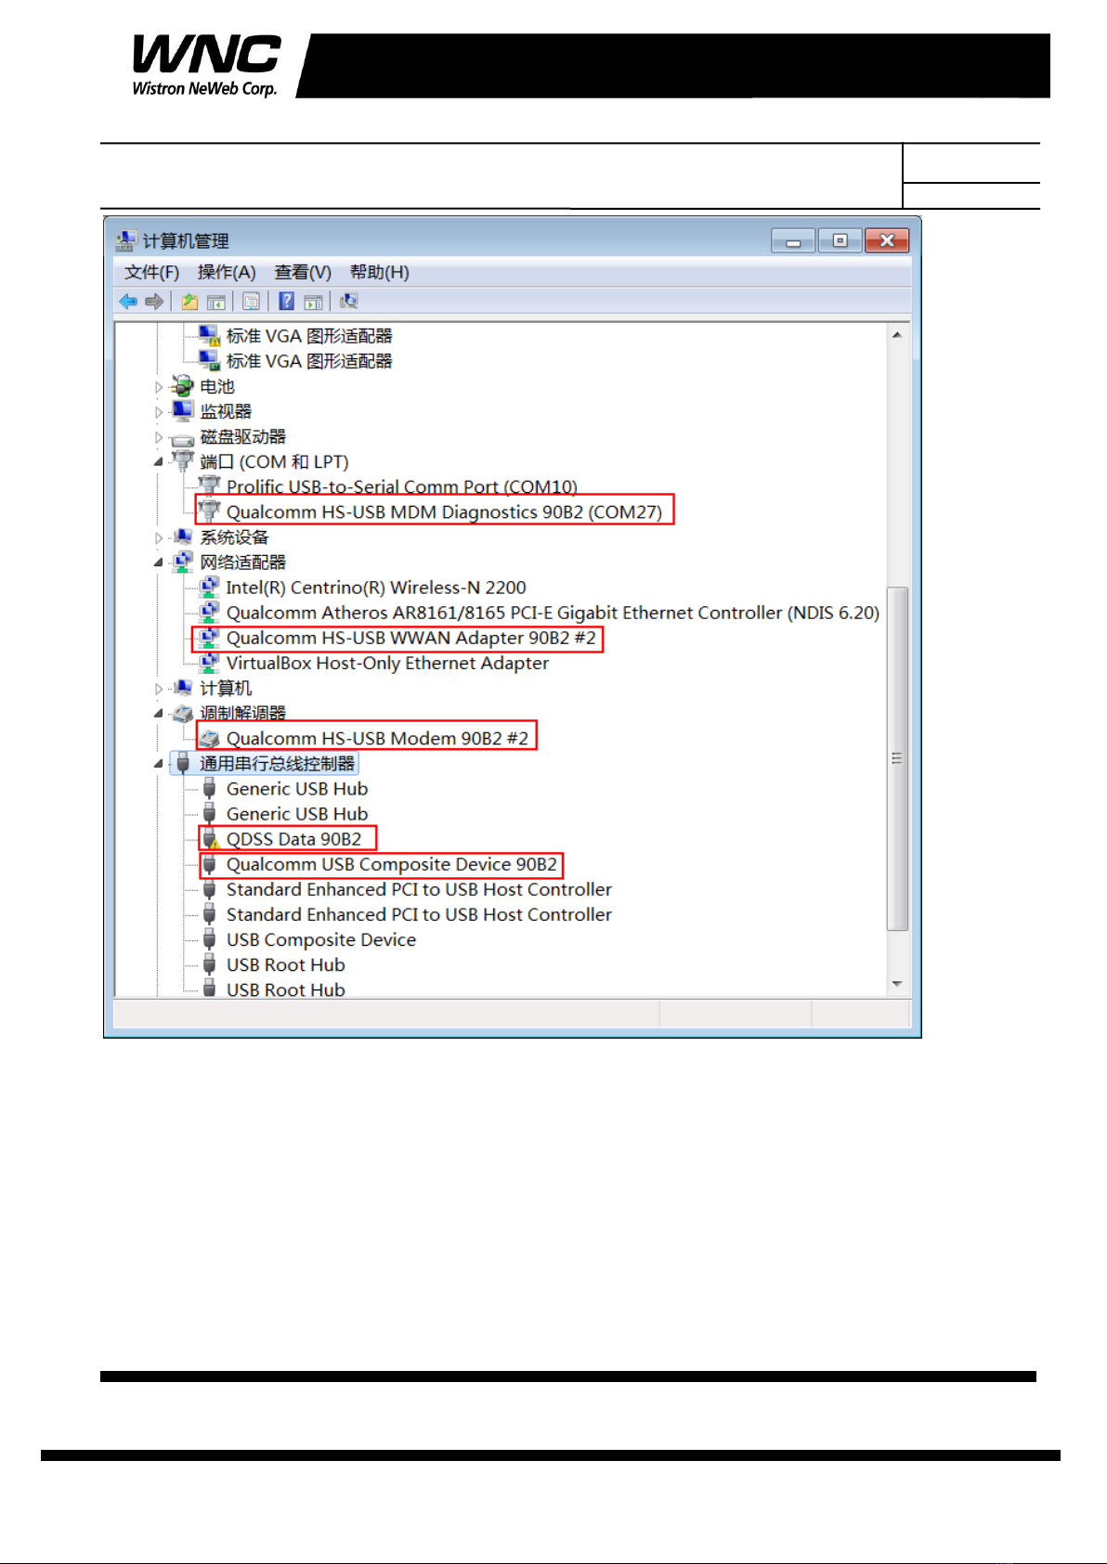Expand the 磁盘驱动器 category

coord(159,437)
